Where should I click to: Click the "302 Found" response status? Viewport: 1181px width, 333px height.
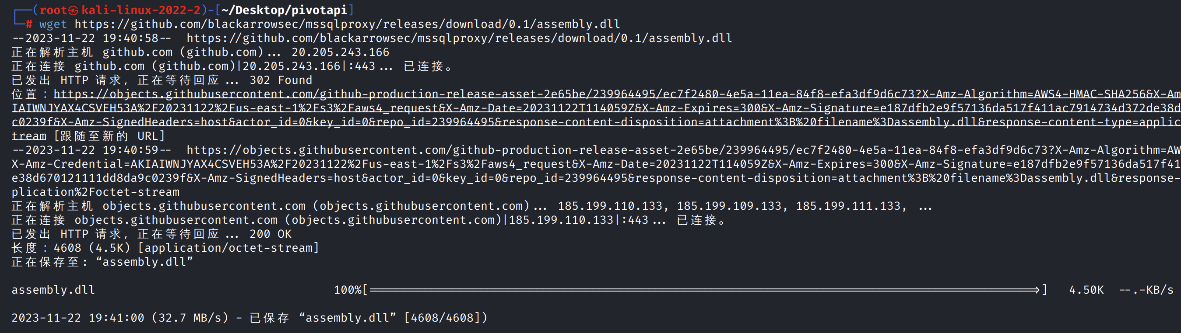coord(281,80)
